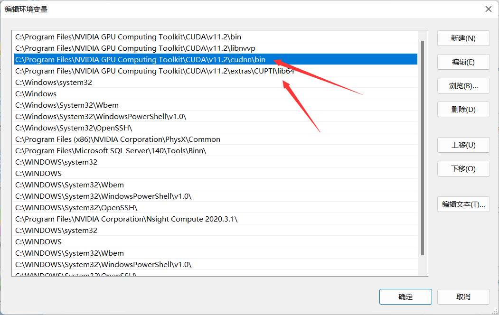The image size is (499, 315).
Task: Click the 编辑(E) button
Action: pyautogui.click(x=463, y=62)
